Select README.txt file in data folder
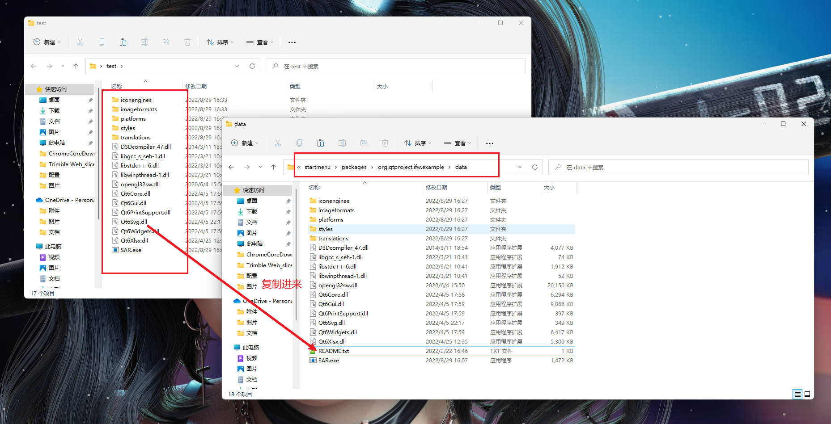The image size is (831, 424). 334,351
